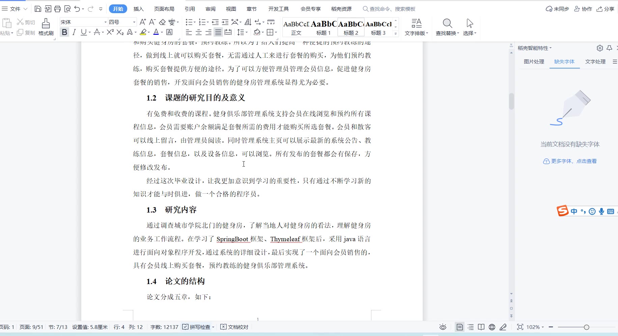Screen dimensions: 618x336
Task: Align text to the right
Action: (208, 32)
